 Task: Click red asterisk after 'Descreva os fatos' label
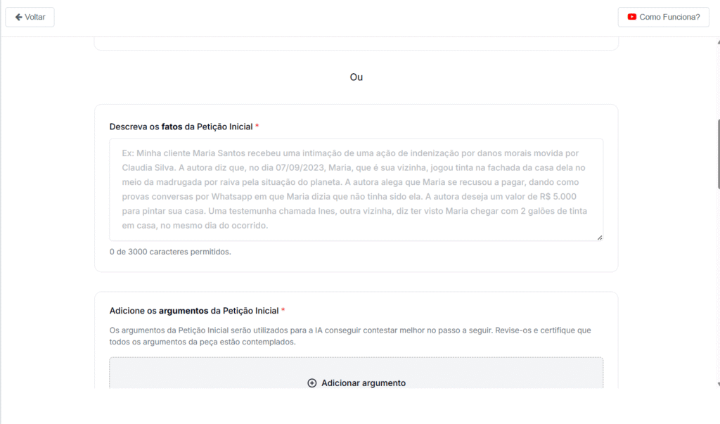tap(257, 127)
